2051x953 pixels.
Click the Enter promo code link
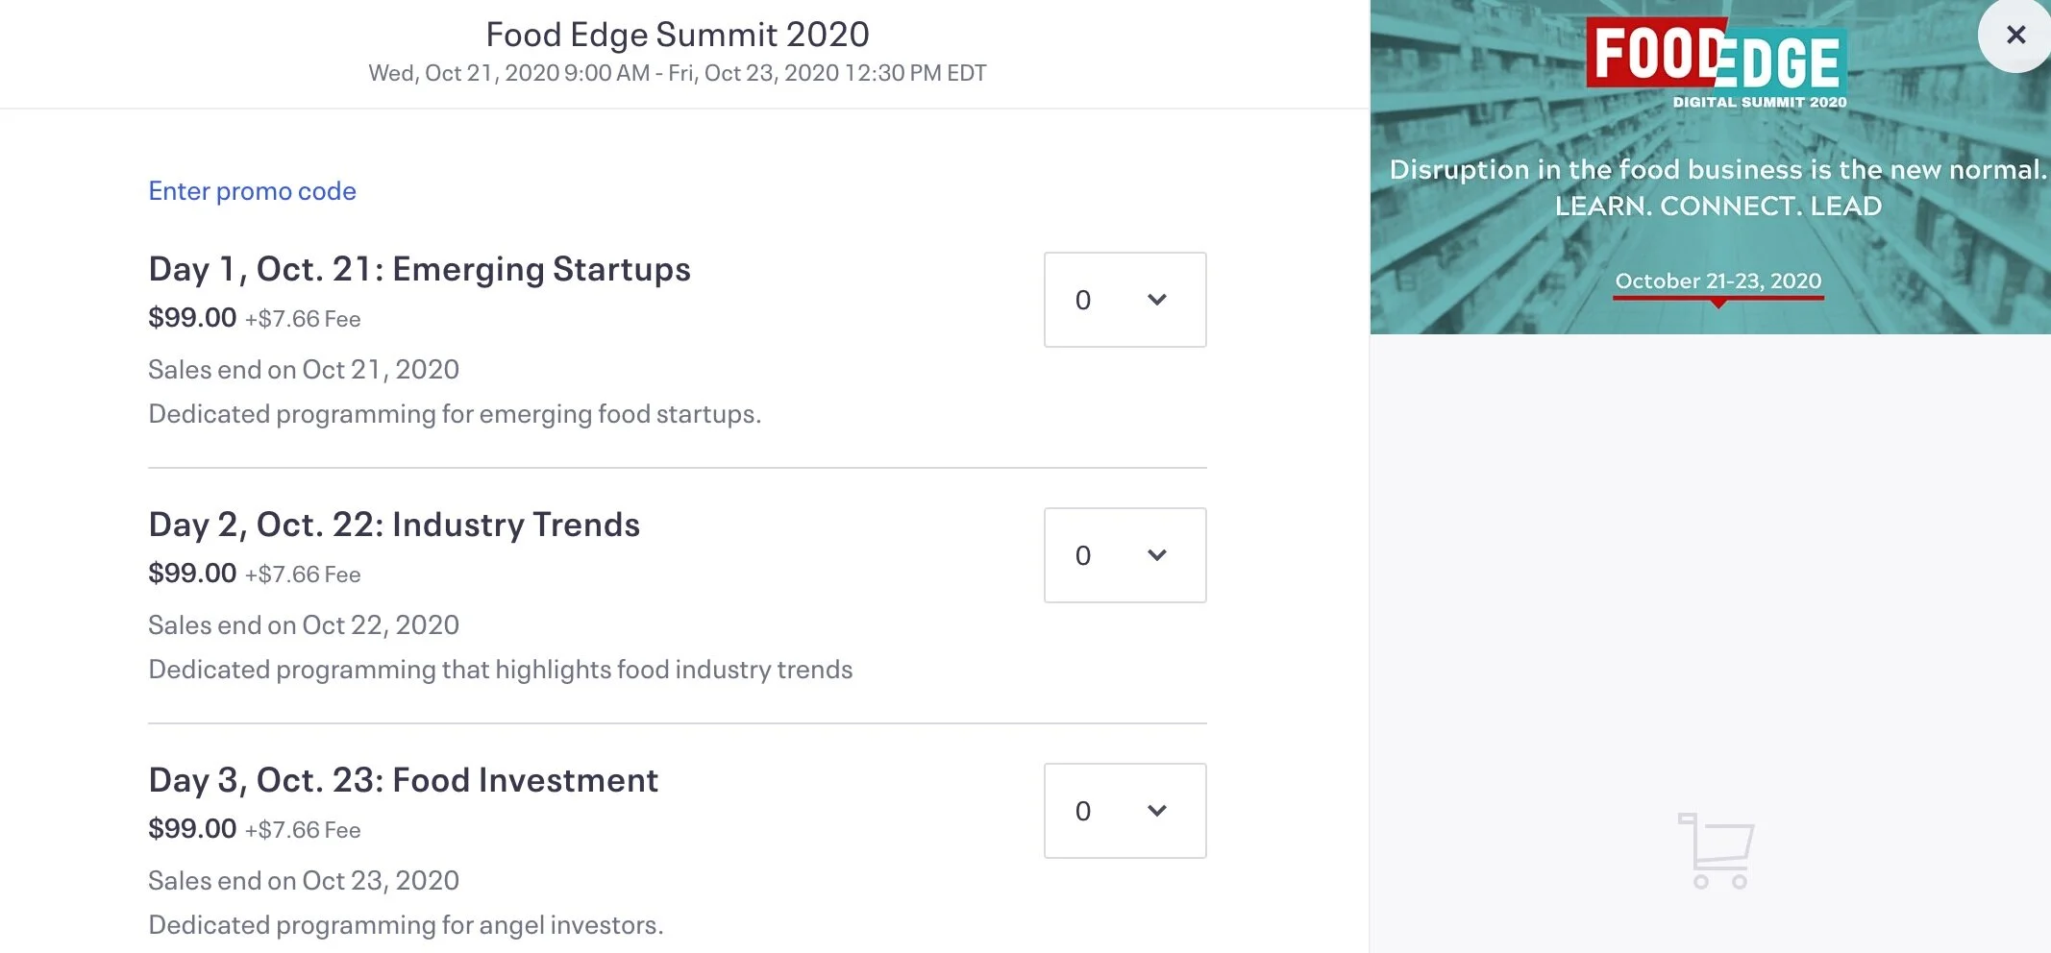coord(252,191)
